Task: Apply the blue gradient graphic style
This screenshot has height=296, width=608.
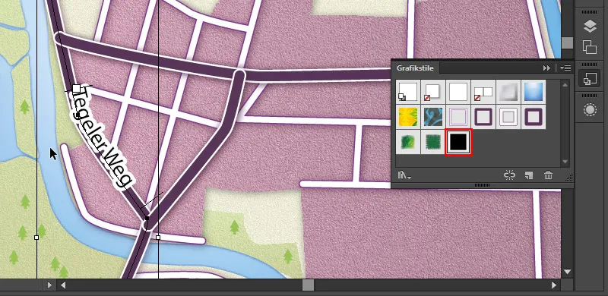Action: click(534, 92)
